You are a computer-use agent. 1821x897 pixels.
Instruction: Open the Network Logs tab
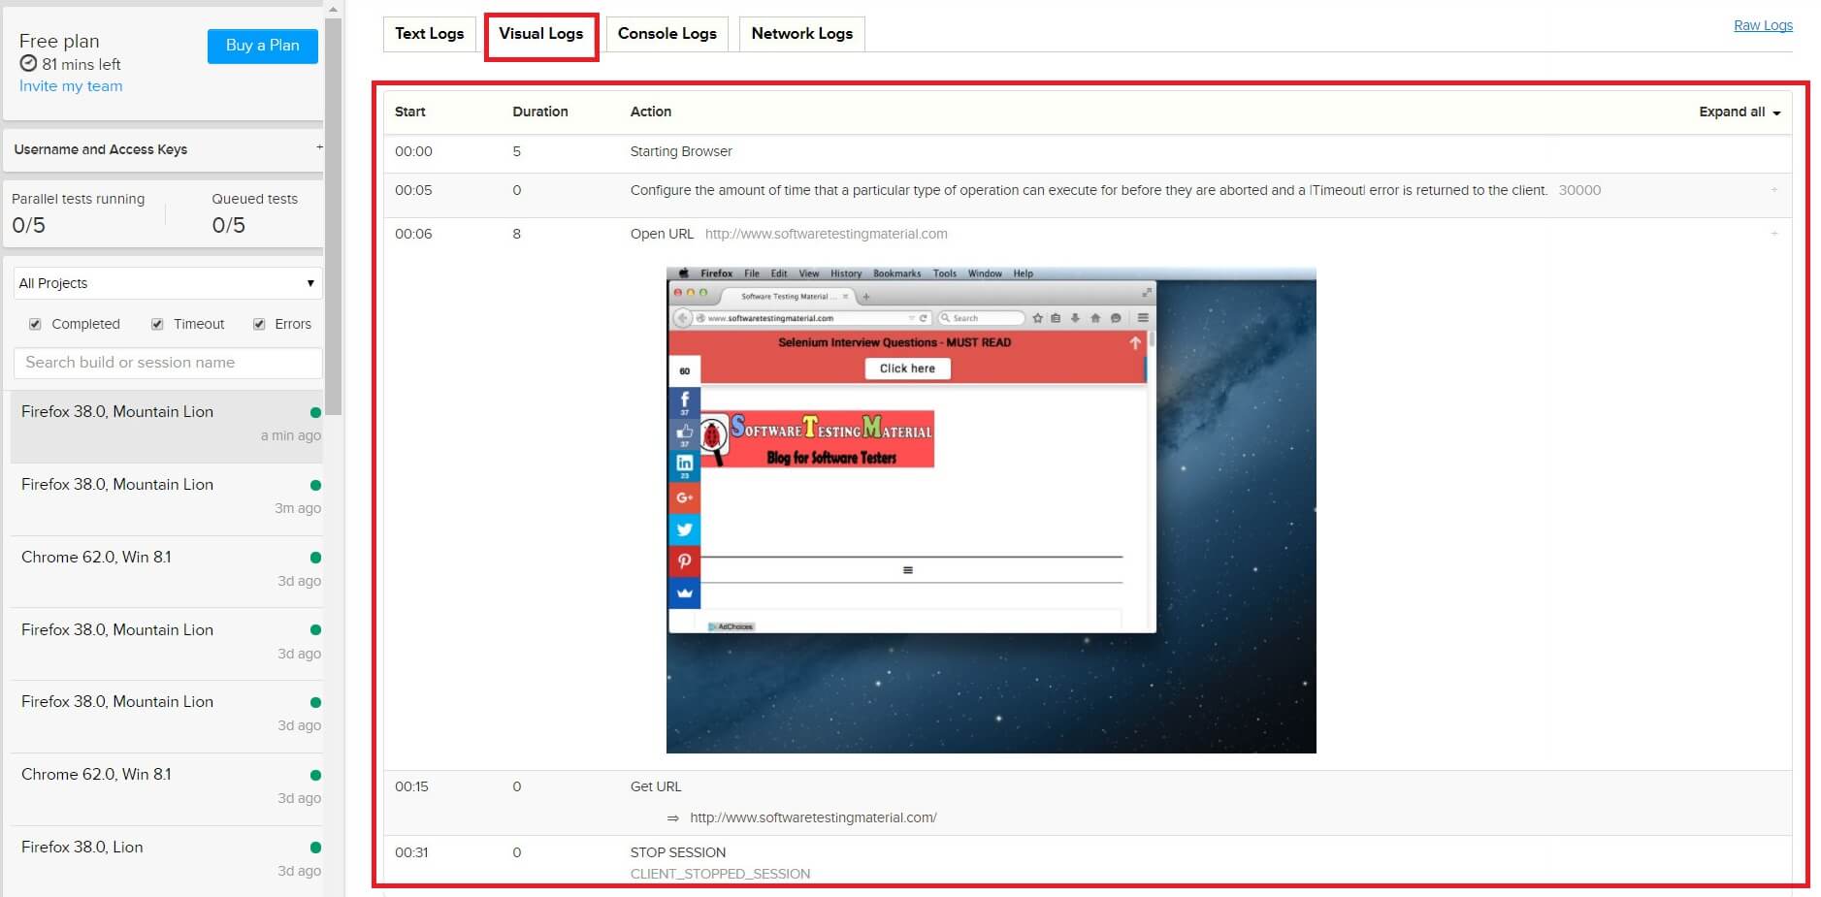801,34
